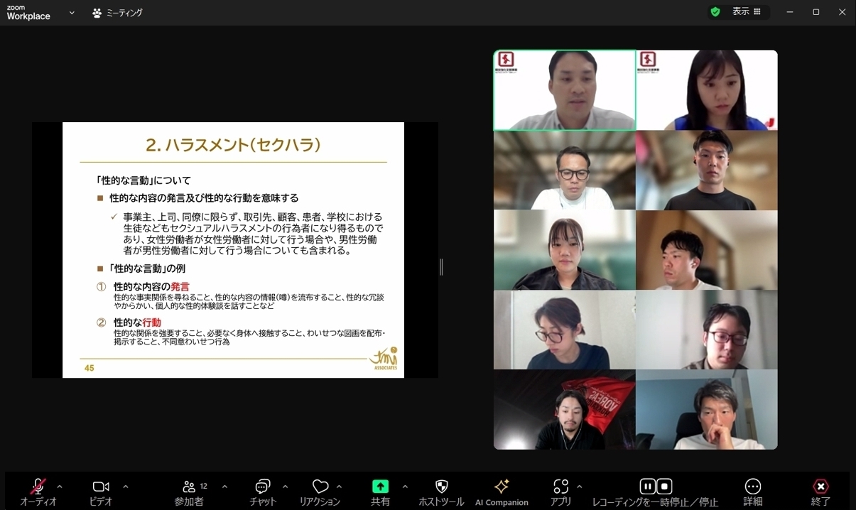
Task: Open Zoom Workplace dropdown arrow
Action: 72,13
